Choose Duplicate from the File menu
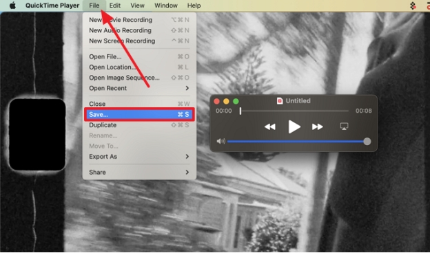 [139, 125]
